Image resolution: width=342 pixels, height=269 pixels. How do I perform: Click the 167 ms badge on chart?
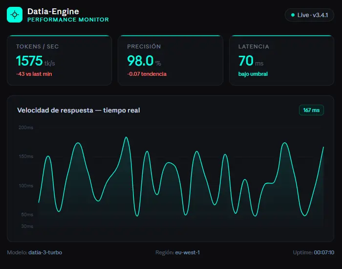[x=311, y=110]
